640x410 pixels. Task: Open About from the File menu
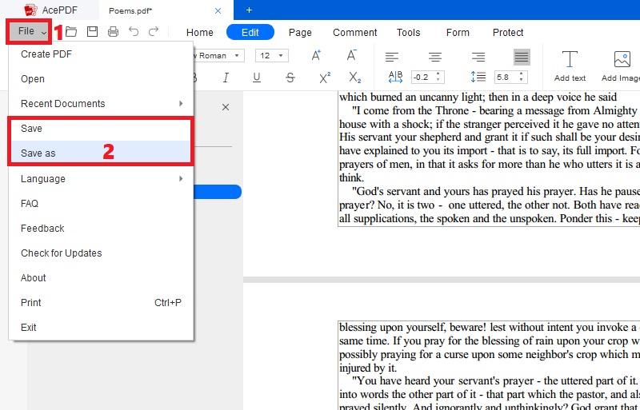(101, 278)
